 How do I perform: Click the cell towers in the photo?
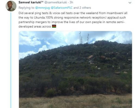click(84, 38)
